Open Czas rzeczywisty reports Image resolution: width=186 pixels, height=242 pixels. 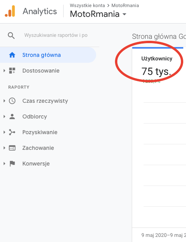pos(45,101)
